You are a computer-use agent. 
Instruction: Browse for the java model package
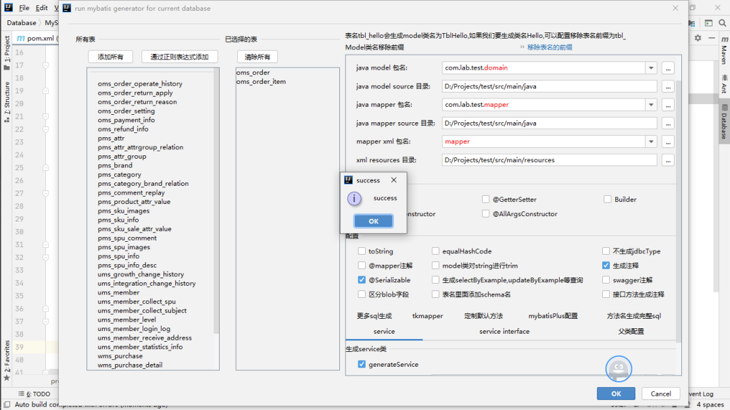click(668, 68)
